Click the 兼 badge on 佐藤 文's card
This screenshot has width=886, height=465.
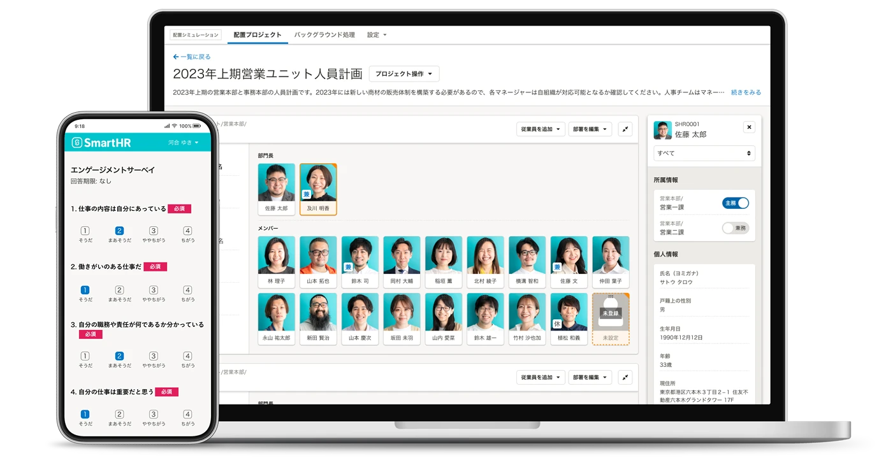[557, 268]
